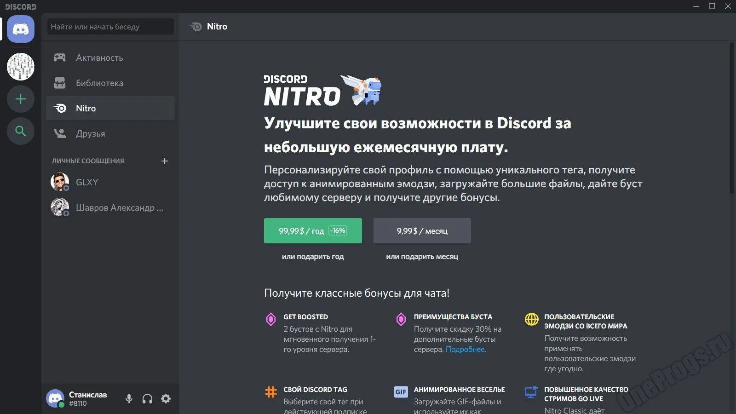Click или подарить месяц link

(x=422, y=257)
